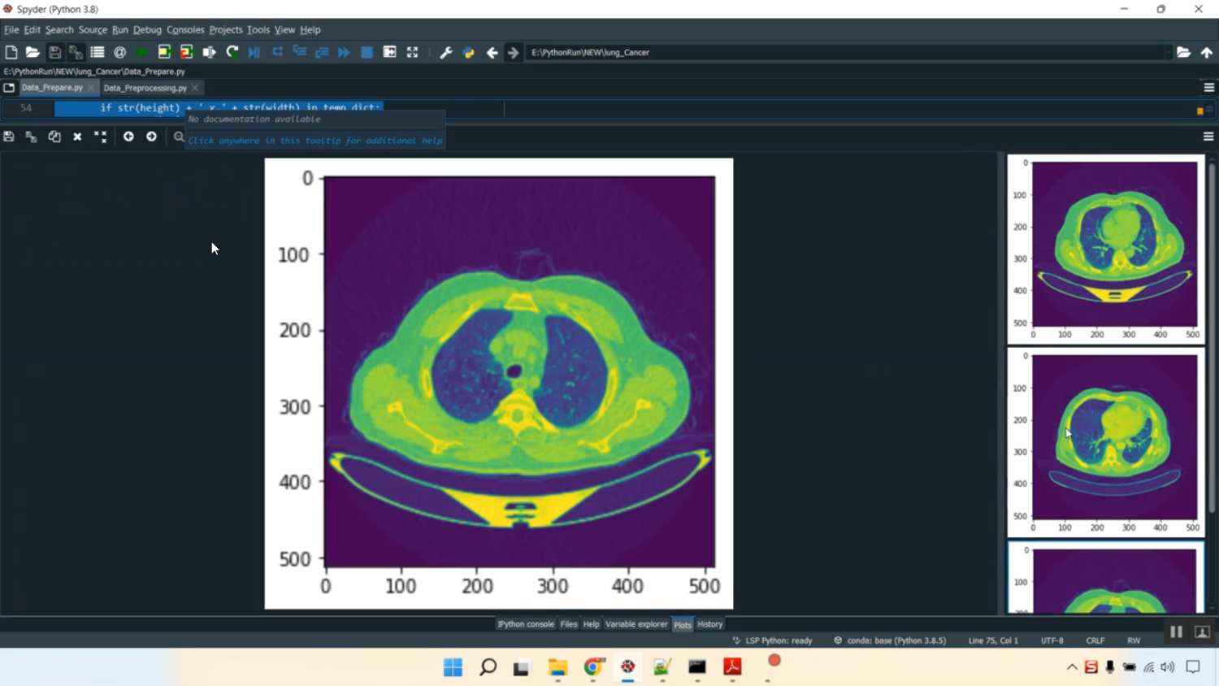Open the file switcher list icon
Viewport: 1219px width, 686px height.
(x=96, y=52)
